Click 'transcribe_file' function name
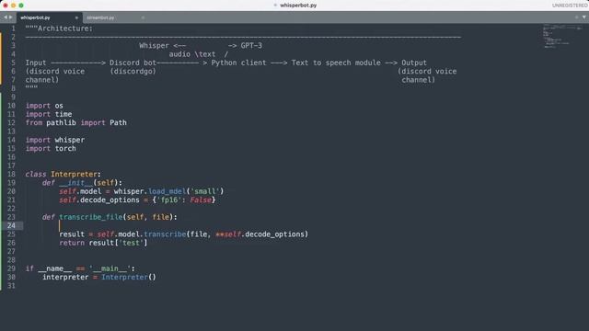 coord(91,217)
